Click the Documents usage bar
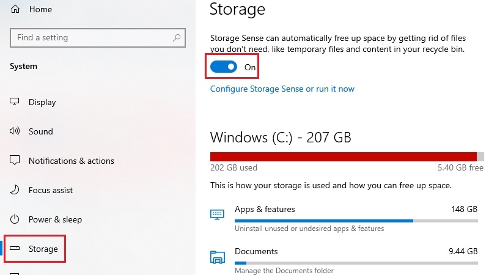 356,263
